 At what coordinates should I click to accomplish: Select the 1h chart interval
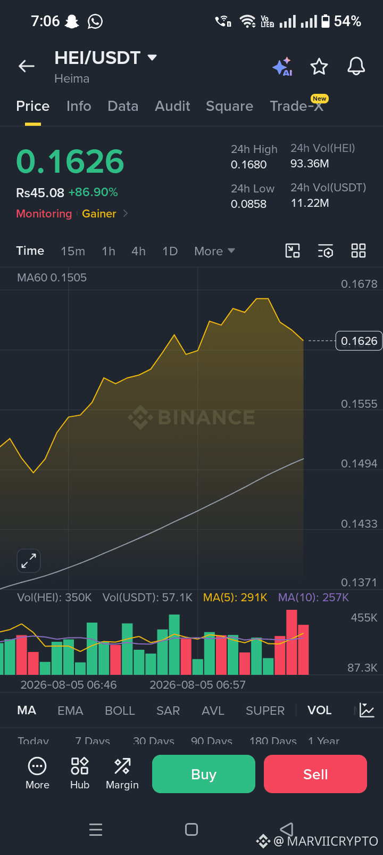point(109,251)
